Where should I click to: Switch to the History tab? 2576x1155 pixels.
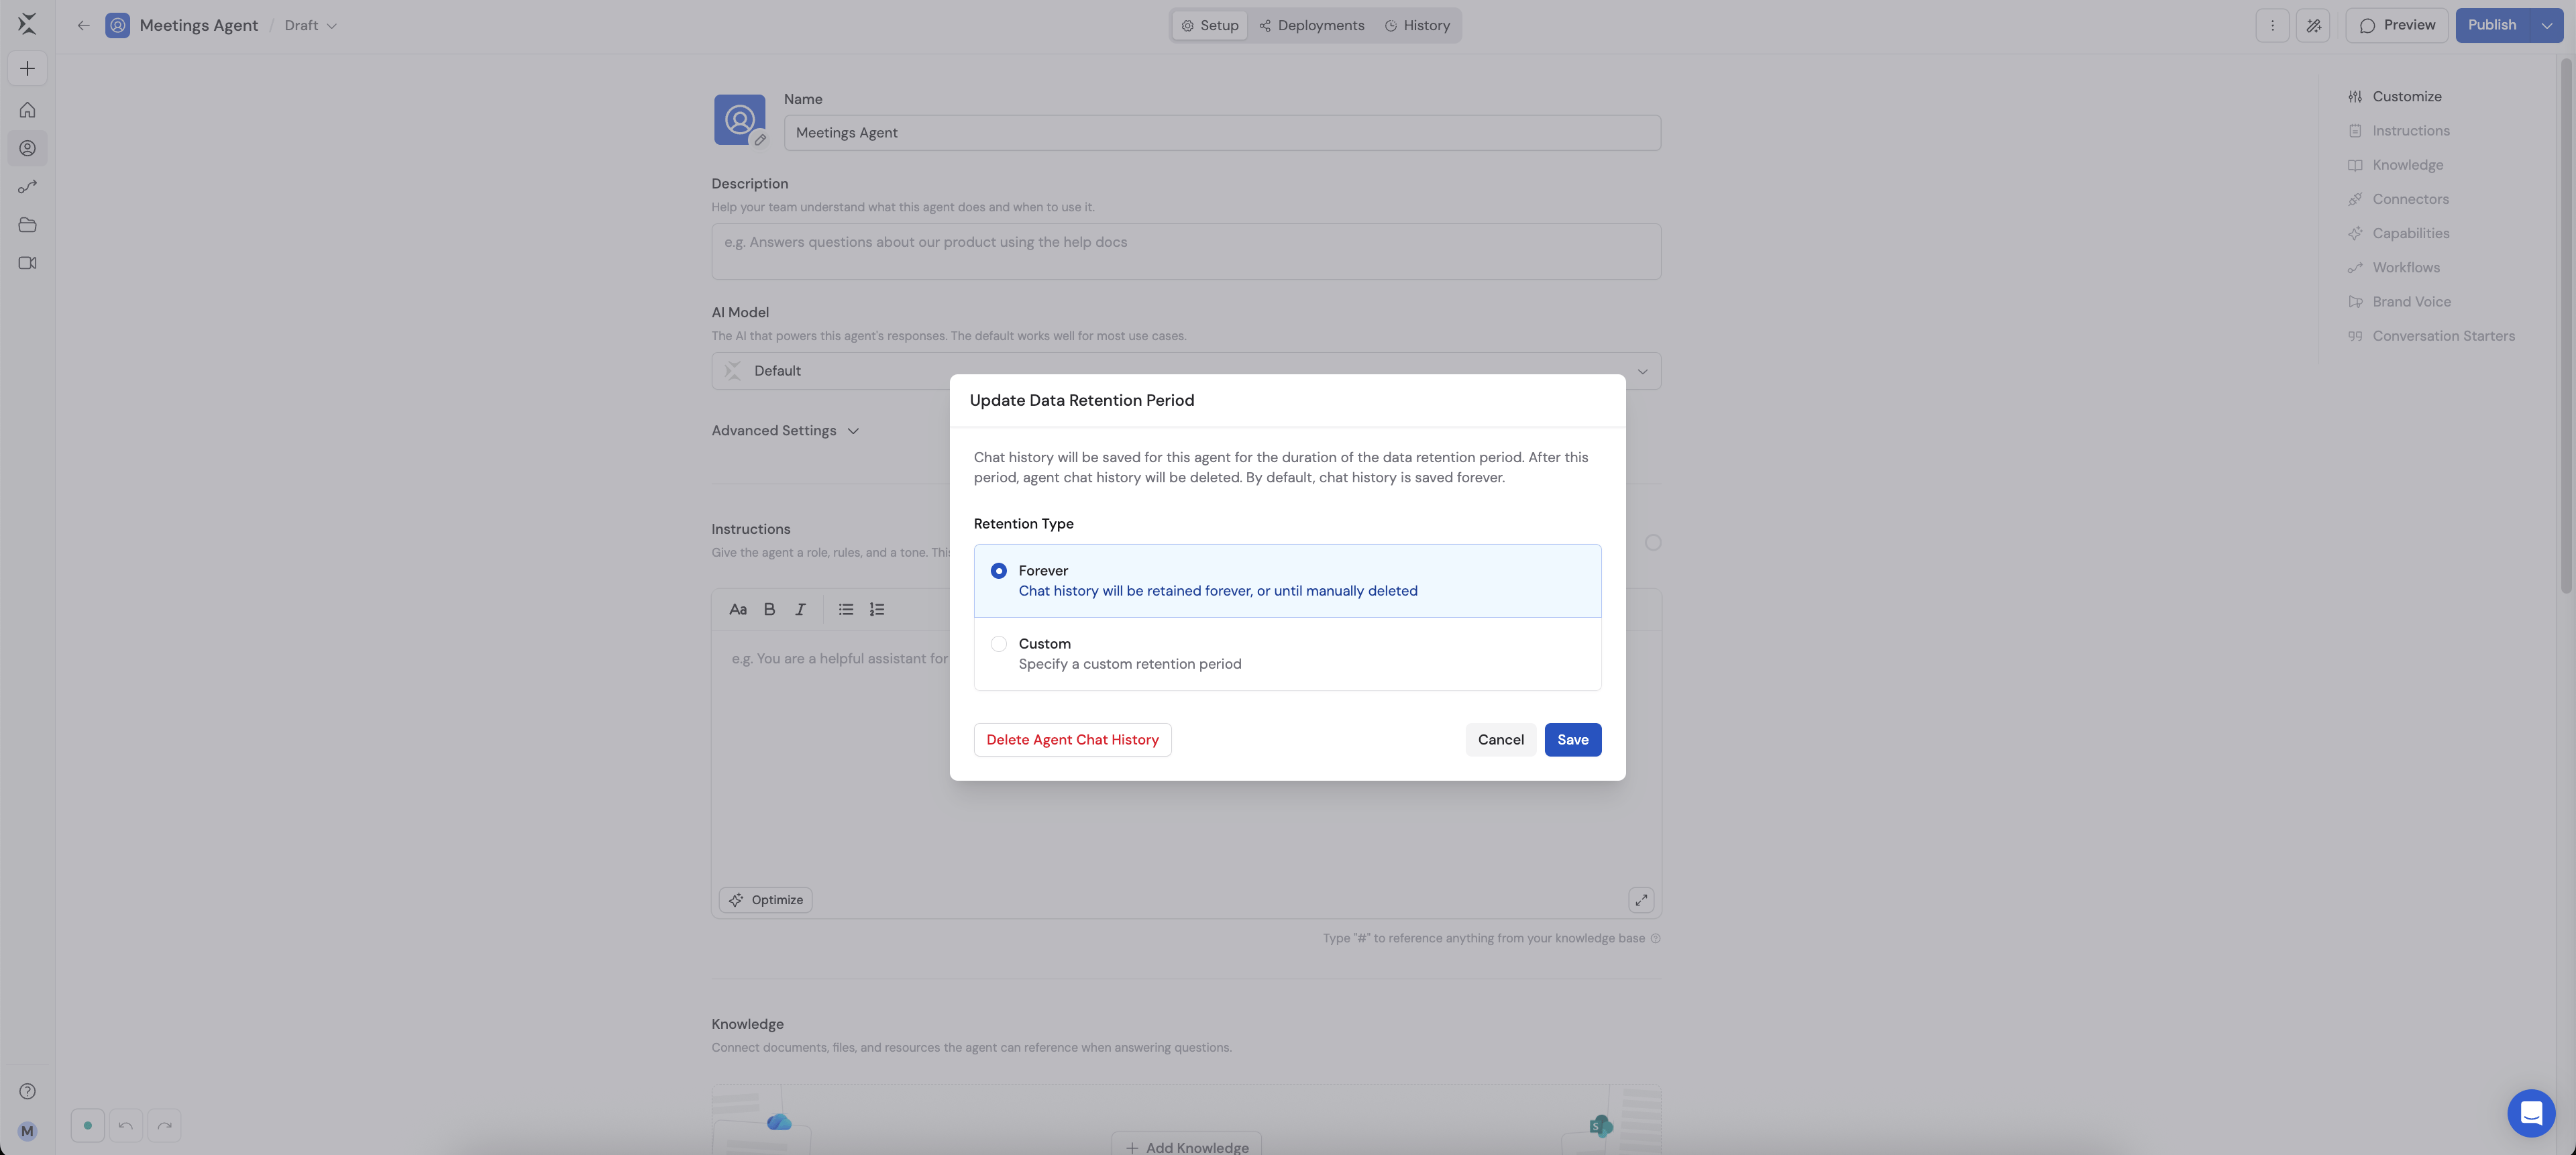[1417, 25]
